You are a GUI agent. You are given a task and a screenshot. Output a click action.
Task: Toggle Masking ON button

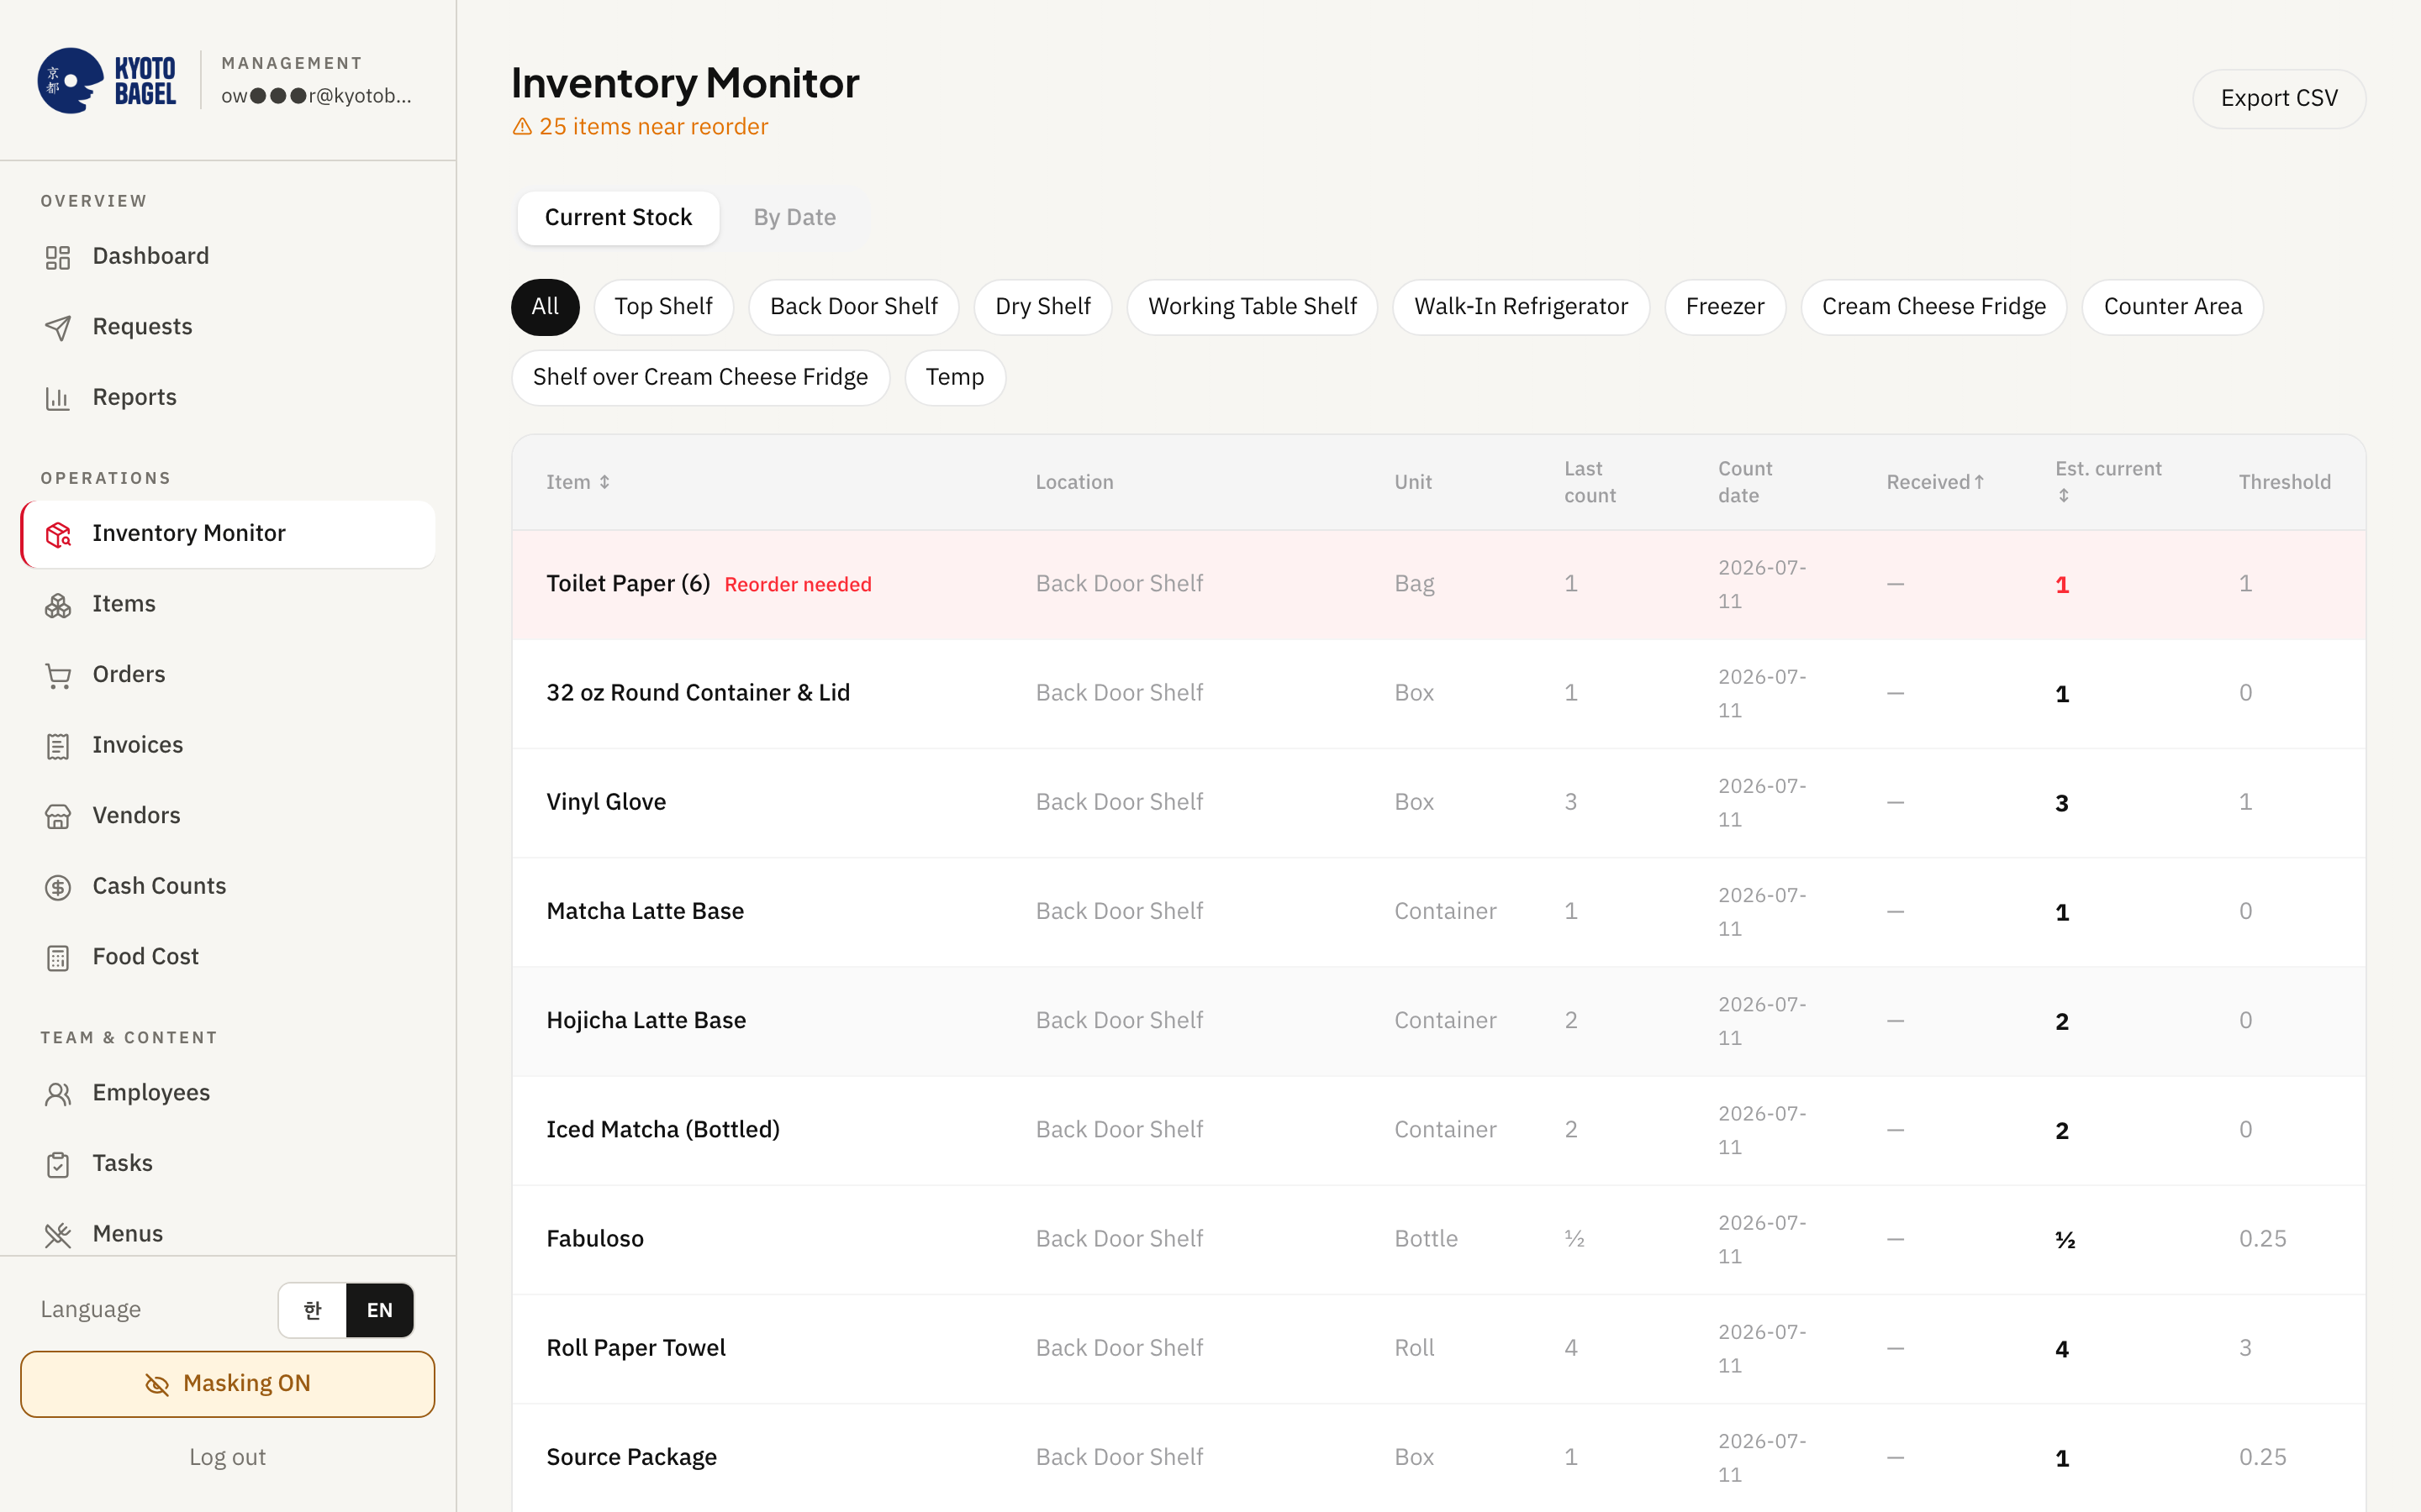[228, 1384]
